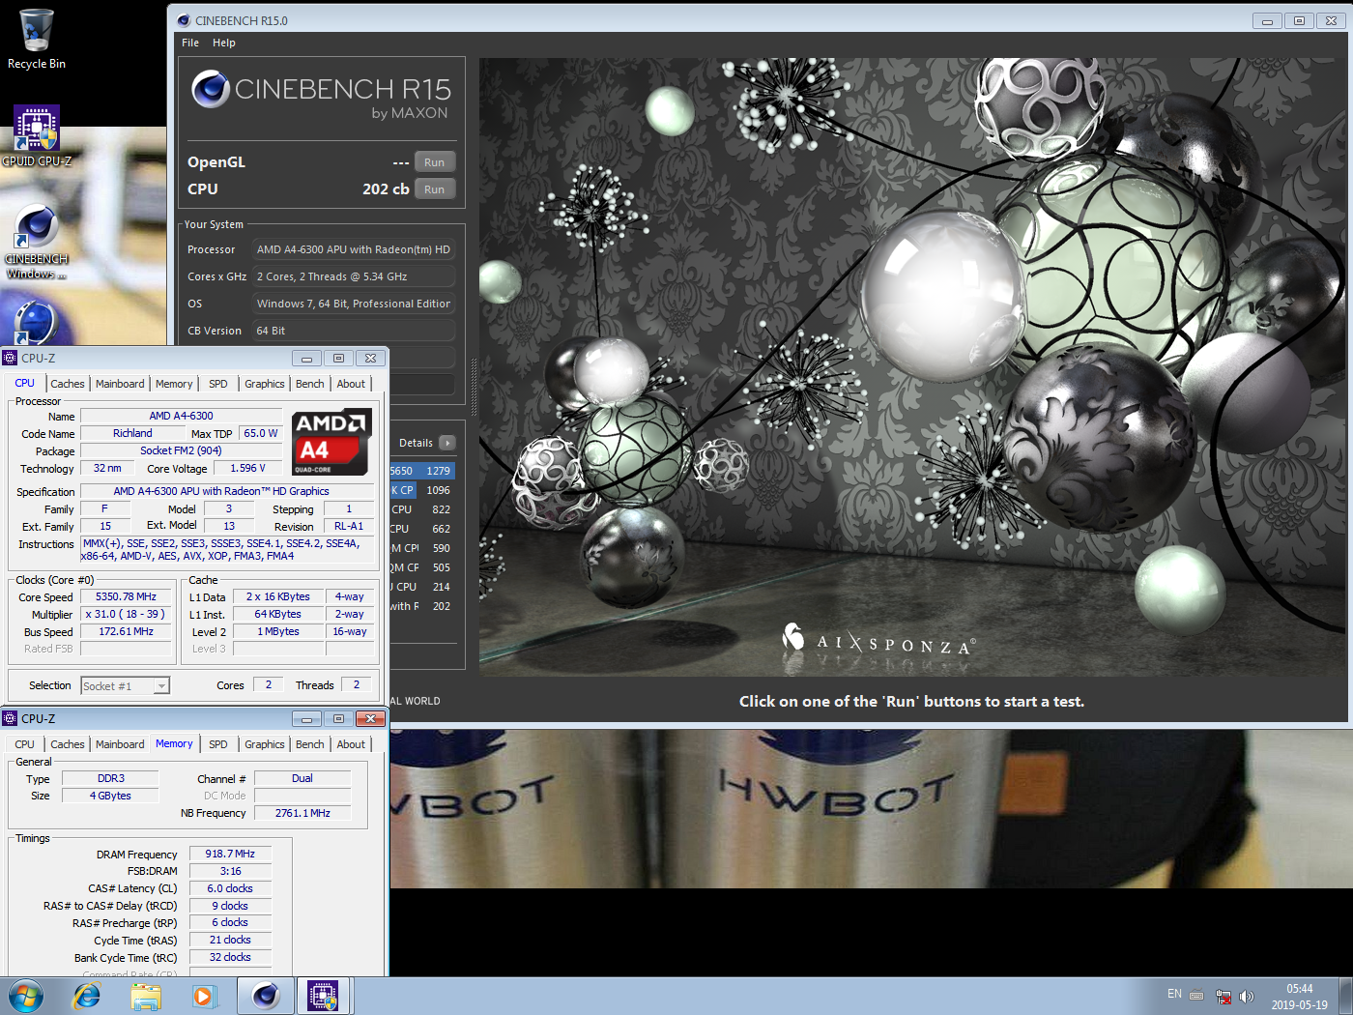The height and width of the screenshot is (1015, 1353).
Task: Switch to About tab in upper CPU-Z
Action: click(351, 384)
